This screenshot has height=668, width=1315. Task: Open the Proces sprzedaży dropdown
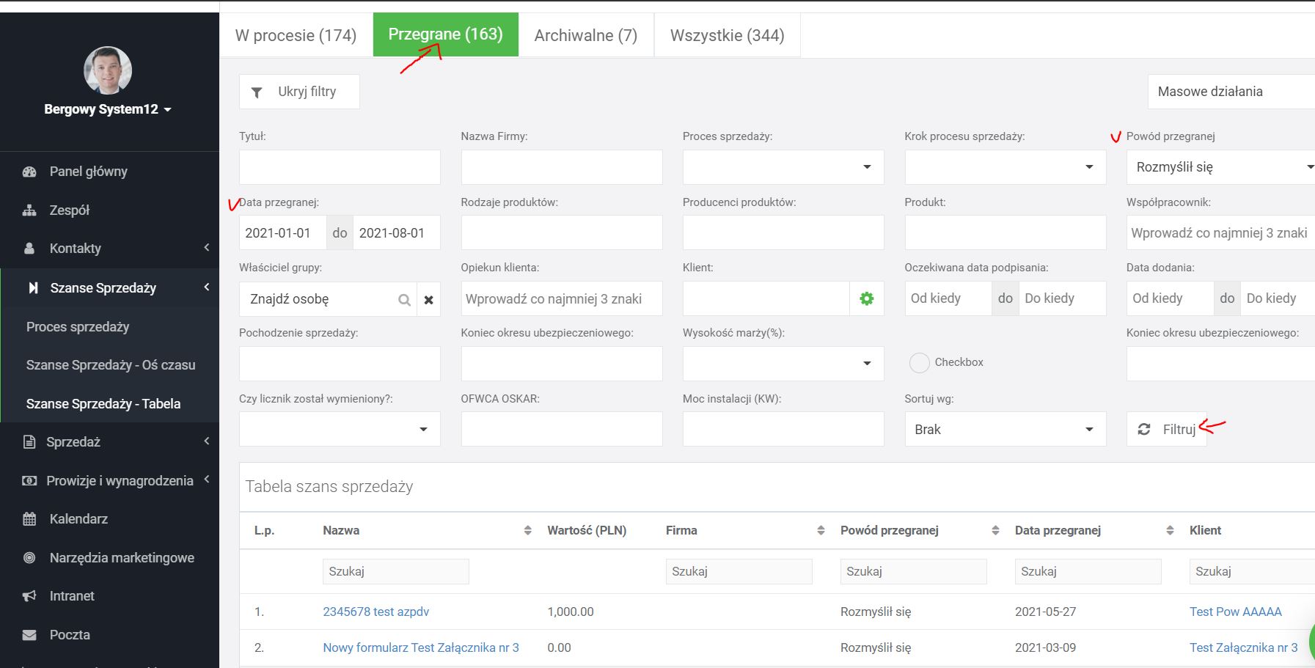(x=783, y=167)
